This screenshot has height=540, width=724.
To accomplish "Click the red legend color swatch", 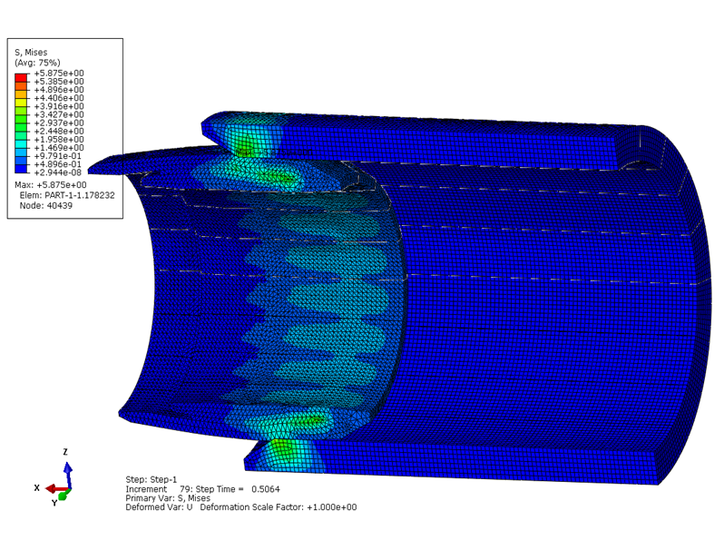I will click(21, 77).
